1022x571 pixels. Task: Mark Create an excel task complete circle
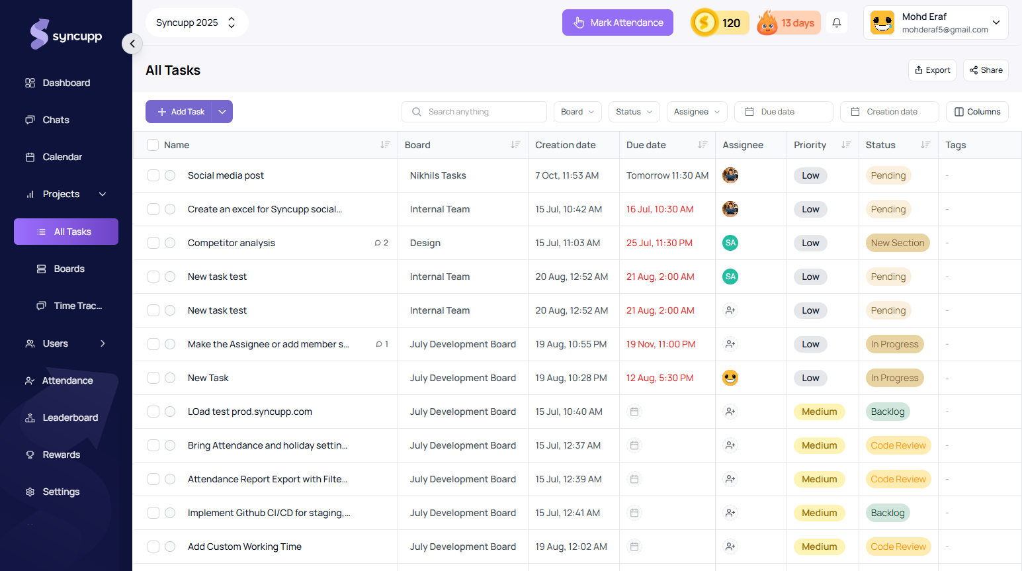click(170, 209)
